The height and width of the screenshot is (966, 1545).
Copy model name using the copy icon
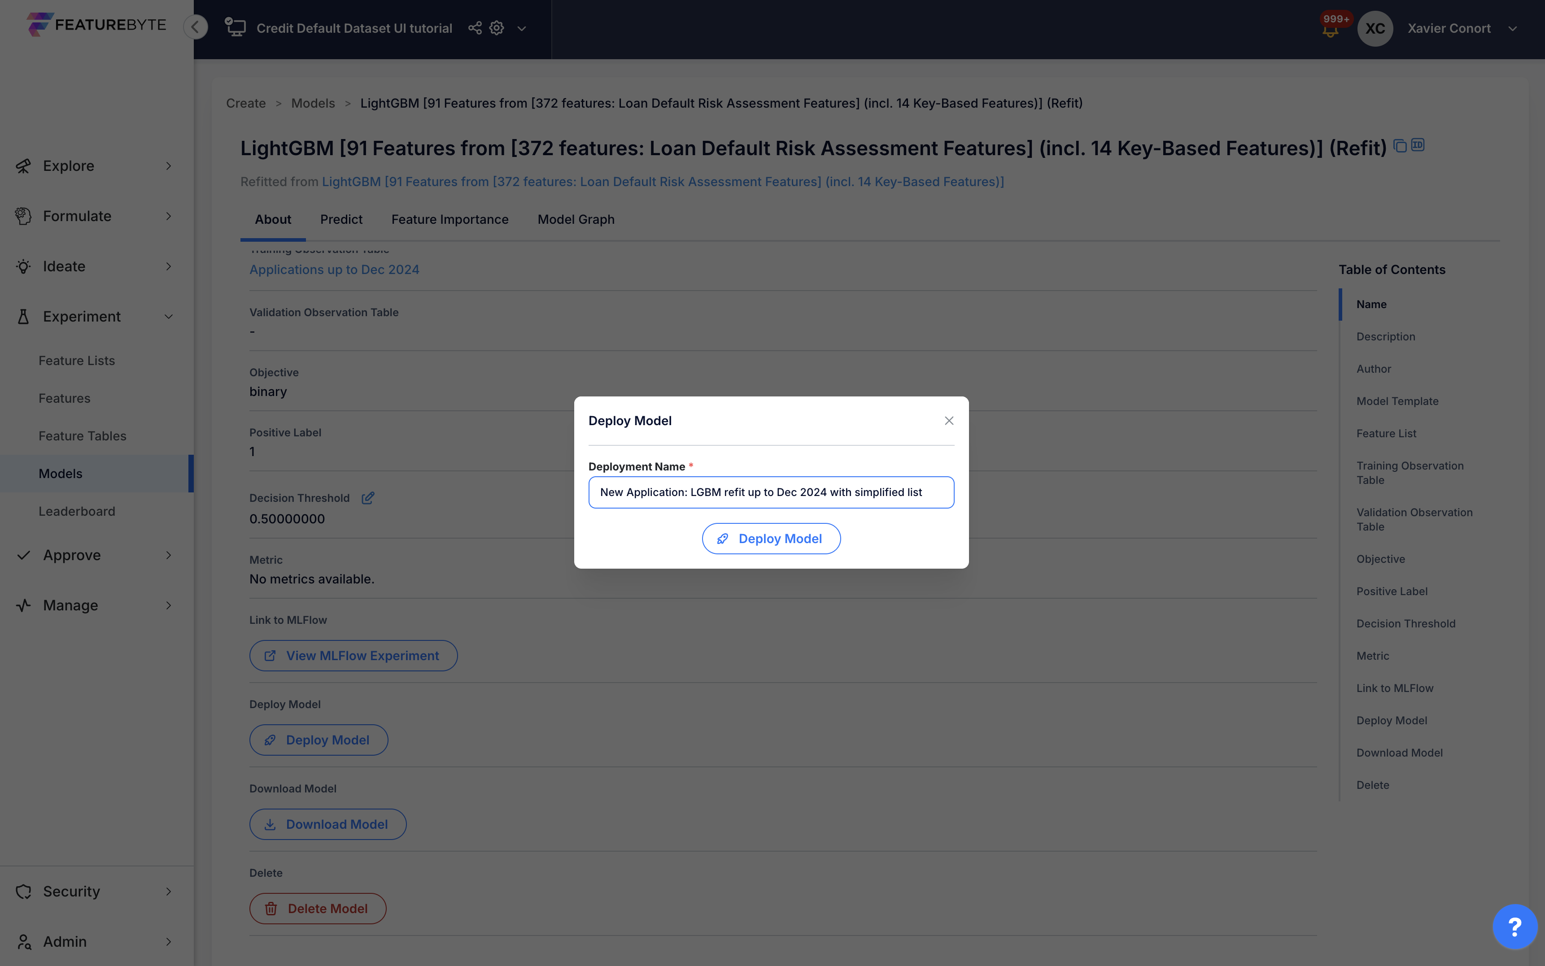coord(1400,146)
